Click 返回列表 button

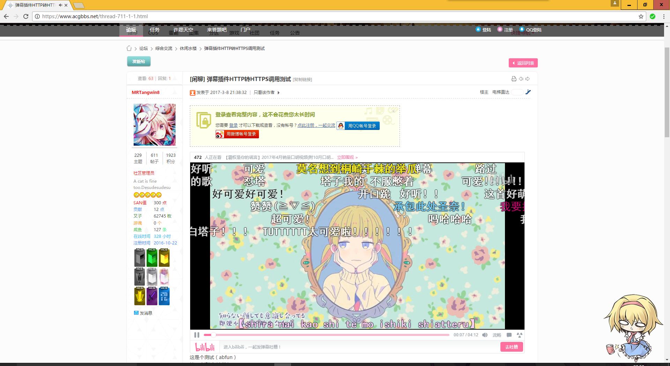523,63
